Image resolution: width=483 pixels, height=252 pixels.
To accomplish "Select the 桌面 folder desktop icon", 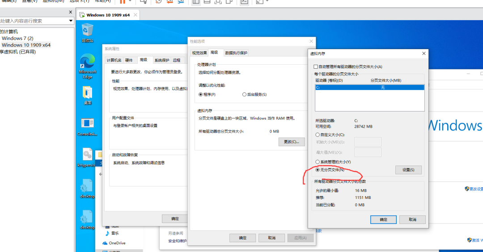I will 88,95.
